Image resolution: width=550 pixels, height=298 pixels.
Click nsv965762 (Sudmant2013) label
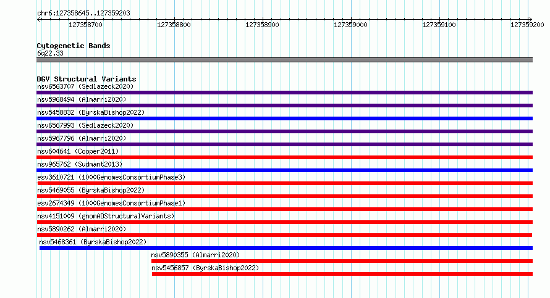coord(80,164)
